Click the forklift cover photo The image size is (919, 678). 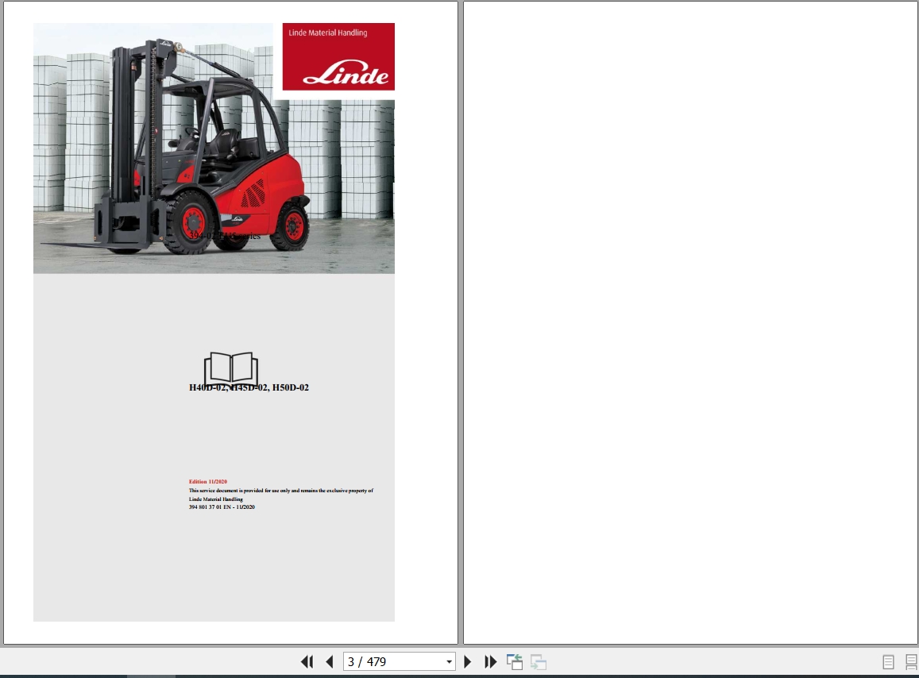[214, 148]
